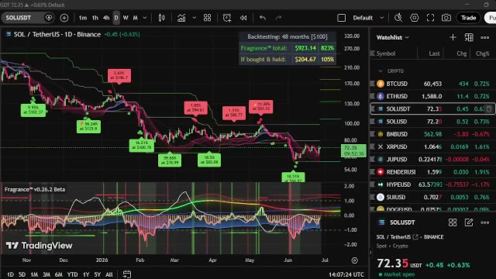Collapse the CRYPTO section
496x279 pixels.
pyautogui.click(x=381, y=71)
